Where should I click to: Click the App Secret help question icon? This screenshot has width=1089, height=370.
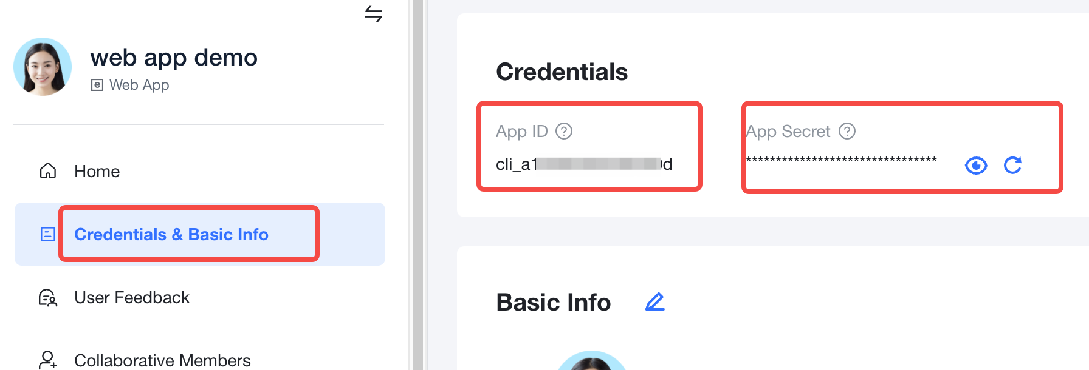tap(847, 131)
